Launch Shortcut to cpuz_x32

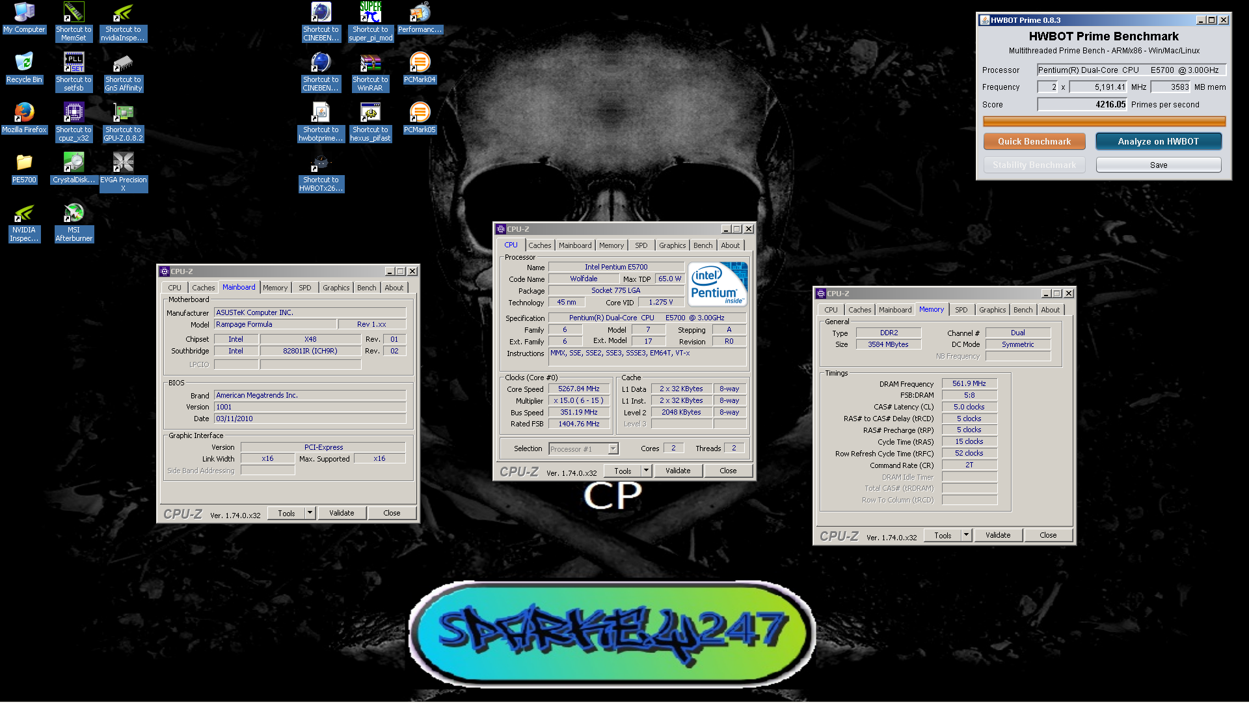point(74,122)
